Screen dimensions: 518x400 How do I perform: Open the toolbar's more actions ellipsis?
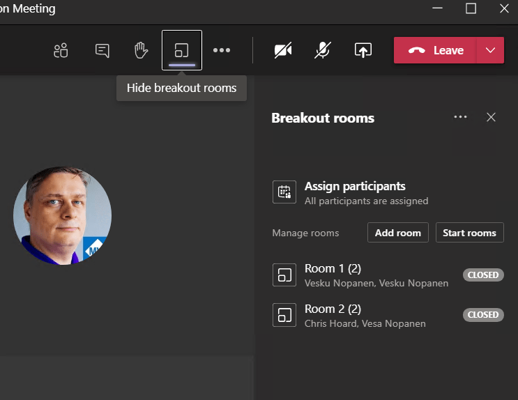[222, 50]
